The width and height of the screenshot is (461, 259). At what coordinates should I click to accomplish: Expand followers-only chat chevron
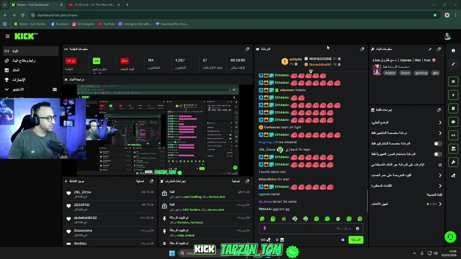click(x=440, y=133)
